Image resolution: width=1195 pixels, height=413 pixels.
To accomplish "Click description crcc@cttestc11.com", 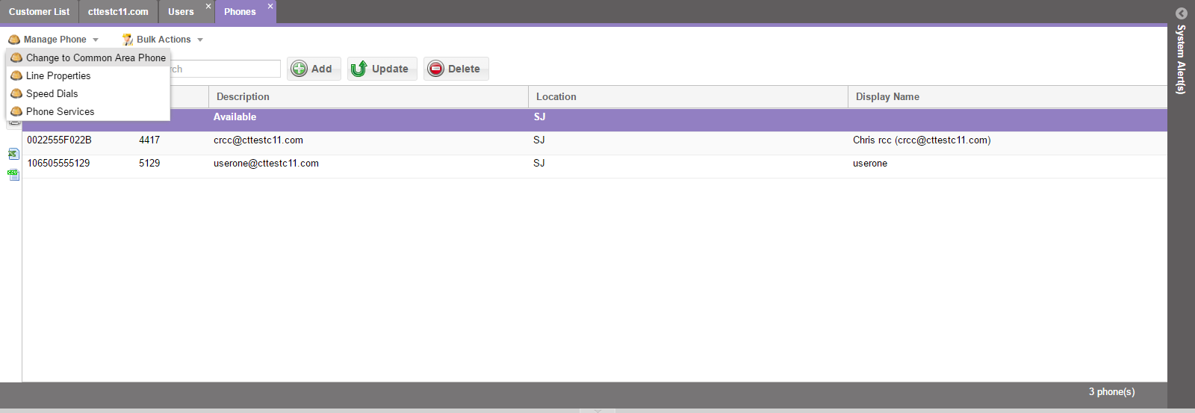I will point(258,140).
